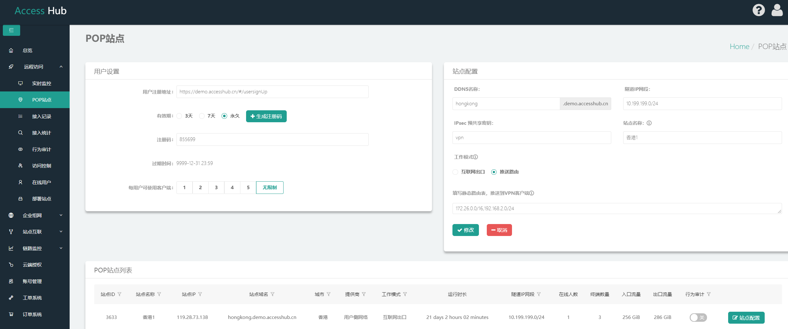Click the red 取消 button
The height and width of the screenshot is (329, 788).
coord(499,230)
